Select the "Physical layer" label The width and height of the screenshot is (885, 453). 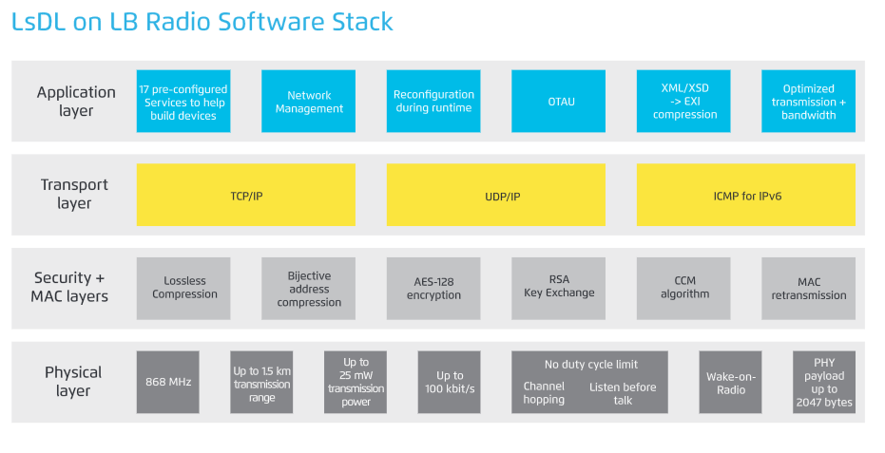[x=73, y=382]
